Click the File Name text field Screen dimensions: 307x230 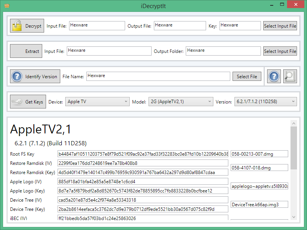pos(158,76)
